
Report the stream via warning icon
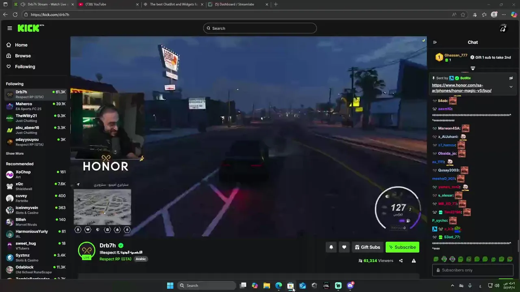[x=414, y=261]
